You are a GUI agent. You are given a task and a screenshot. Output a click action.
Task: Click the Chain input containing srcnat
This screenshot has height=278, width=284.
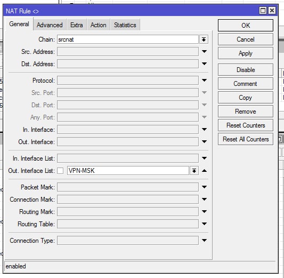click(128, 39)
